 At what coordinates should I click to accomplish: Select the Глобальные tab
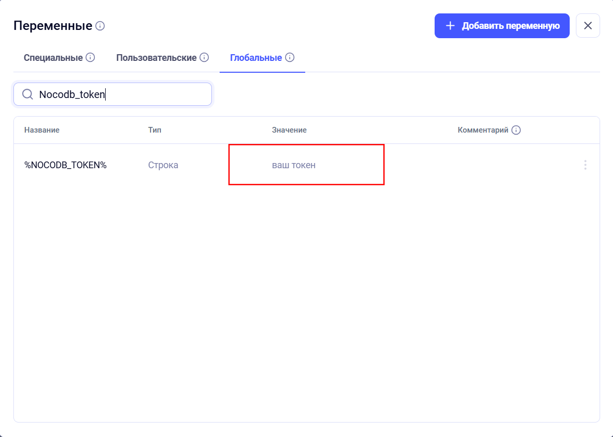256,58
